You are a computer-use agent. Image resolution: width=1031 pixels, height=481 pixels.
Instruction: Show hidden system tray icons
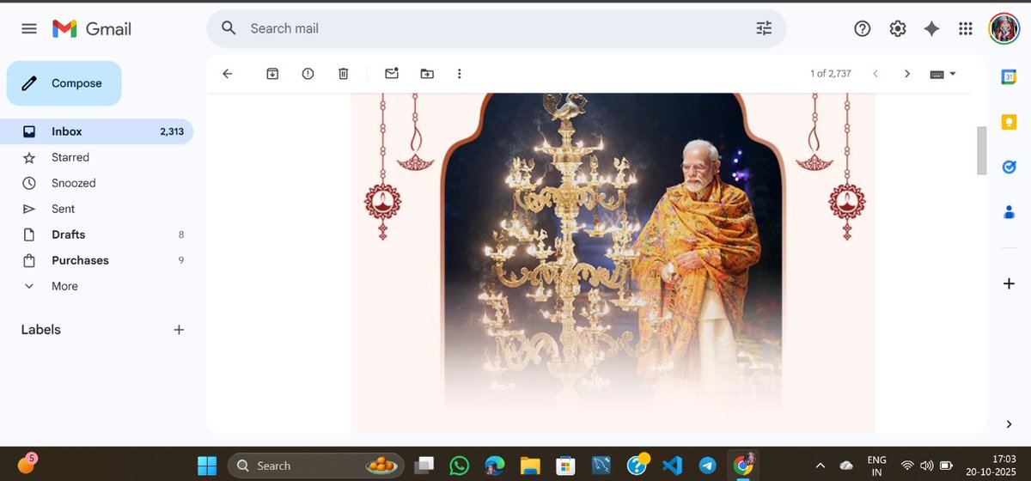[820, 466]
